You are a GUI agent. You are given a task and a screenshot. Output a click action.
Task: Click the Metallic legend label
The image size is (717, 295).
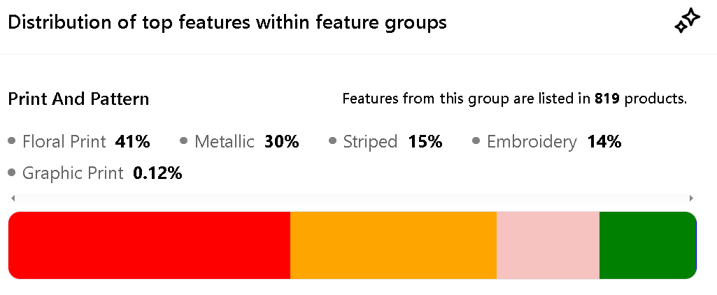(x=225, y=142)
